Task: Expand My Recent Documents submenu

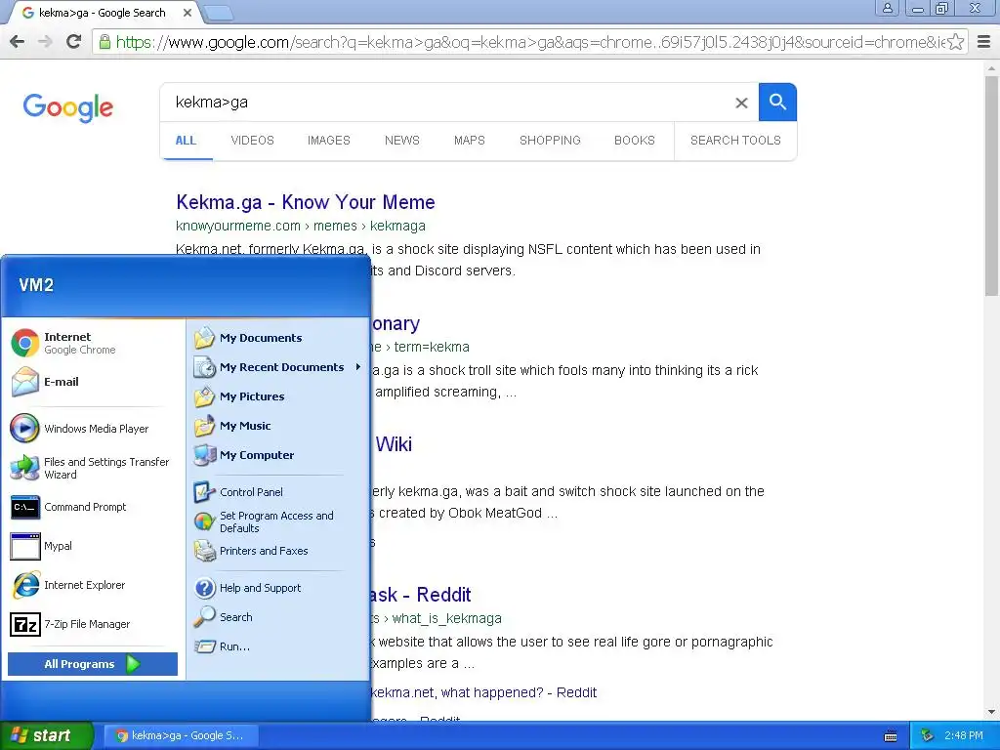Action: click(x=277, y=367)
